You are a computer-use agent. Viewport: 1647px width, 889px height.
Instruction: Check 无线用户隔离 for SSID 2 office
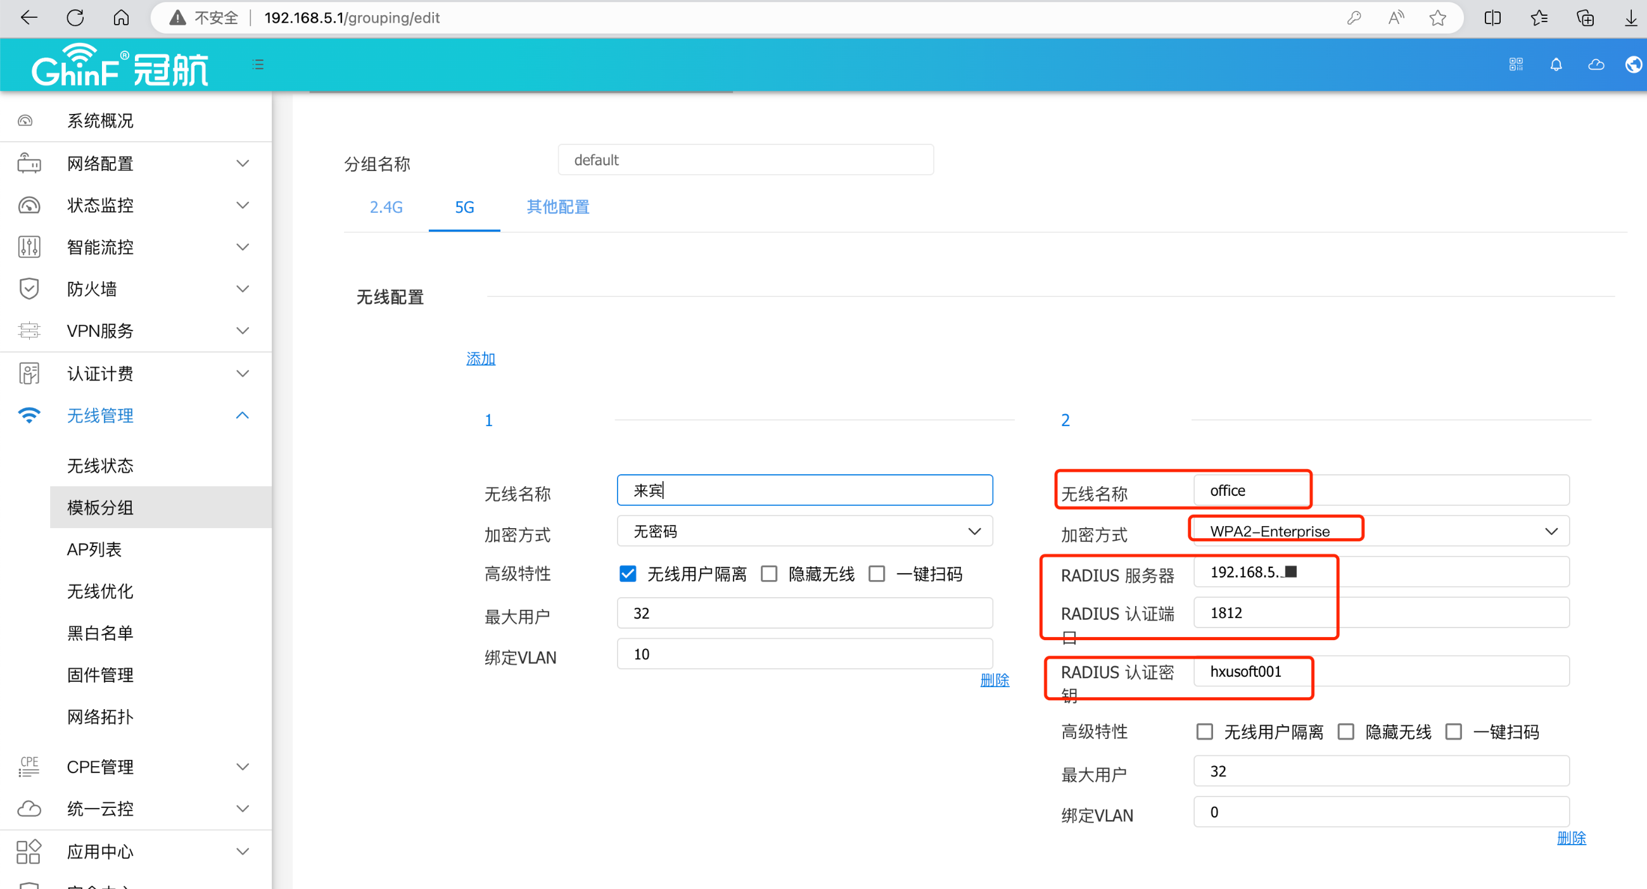(x=1205, y=731)
